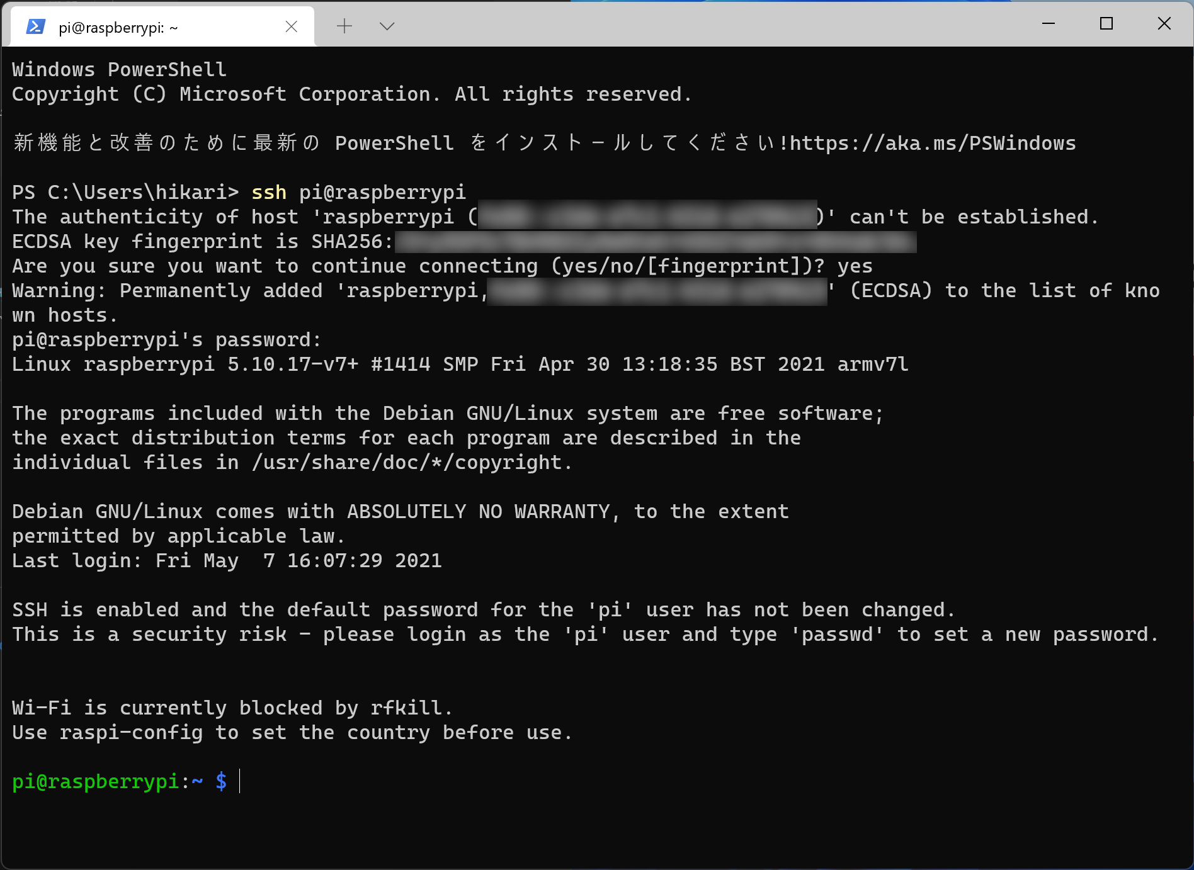The height and width of the screenshot is (870, 1194).
Task: Open the tab dropdown chevron menu
Action: 386,26
